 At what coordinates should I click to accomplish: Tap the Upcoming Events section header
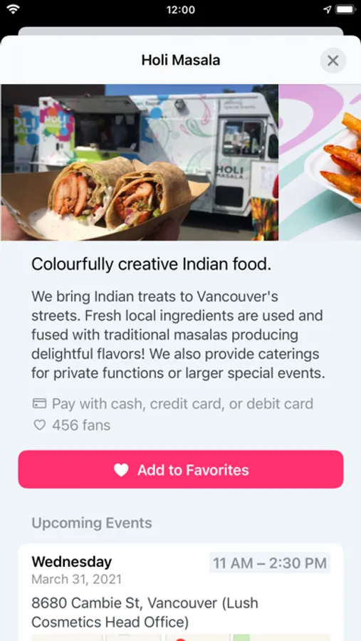click(x=92, y=523)
